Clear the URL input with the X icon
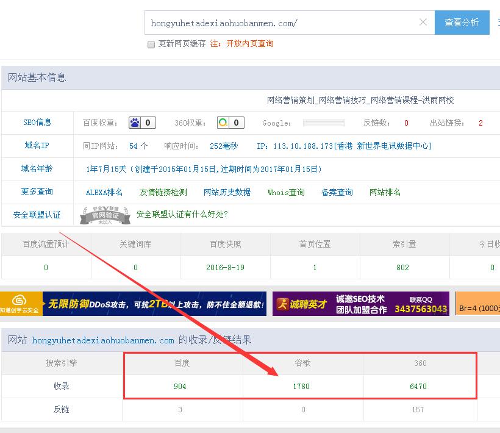The height and width of the screenshot is (433, 500). pos(423,22)
